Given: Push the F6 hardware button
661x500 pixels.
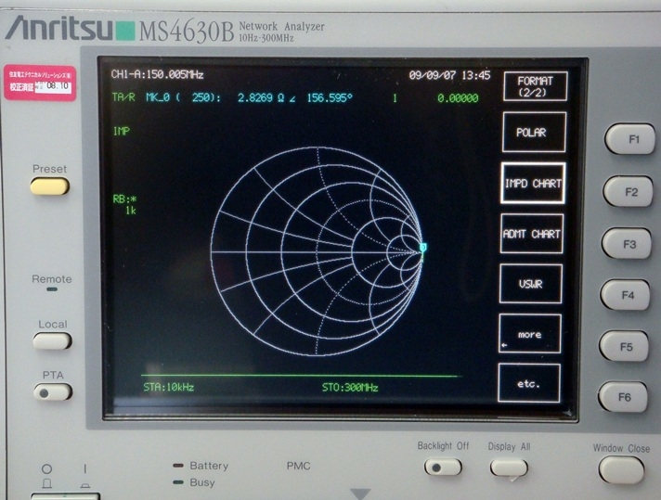Looking at the screenshot, I should 623,396.
